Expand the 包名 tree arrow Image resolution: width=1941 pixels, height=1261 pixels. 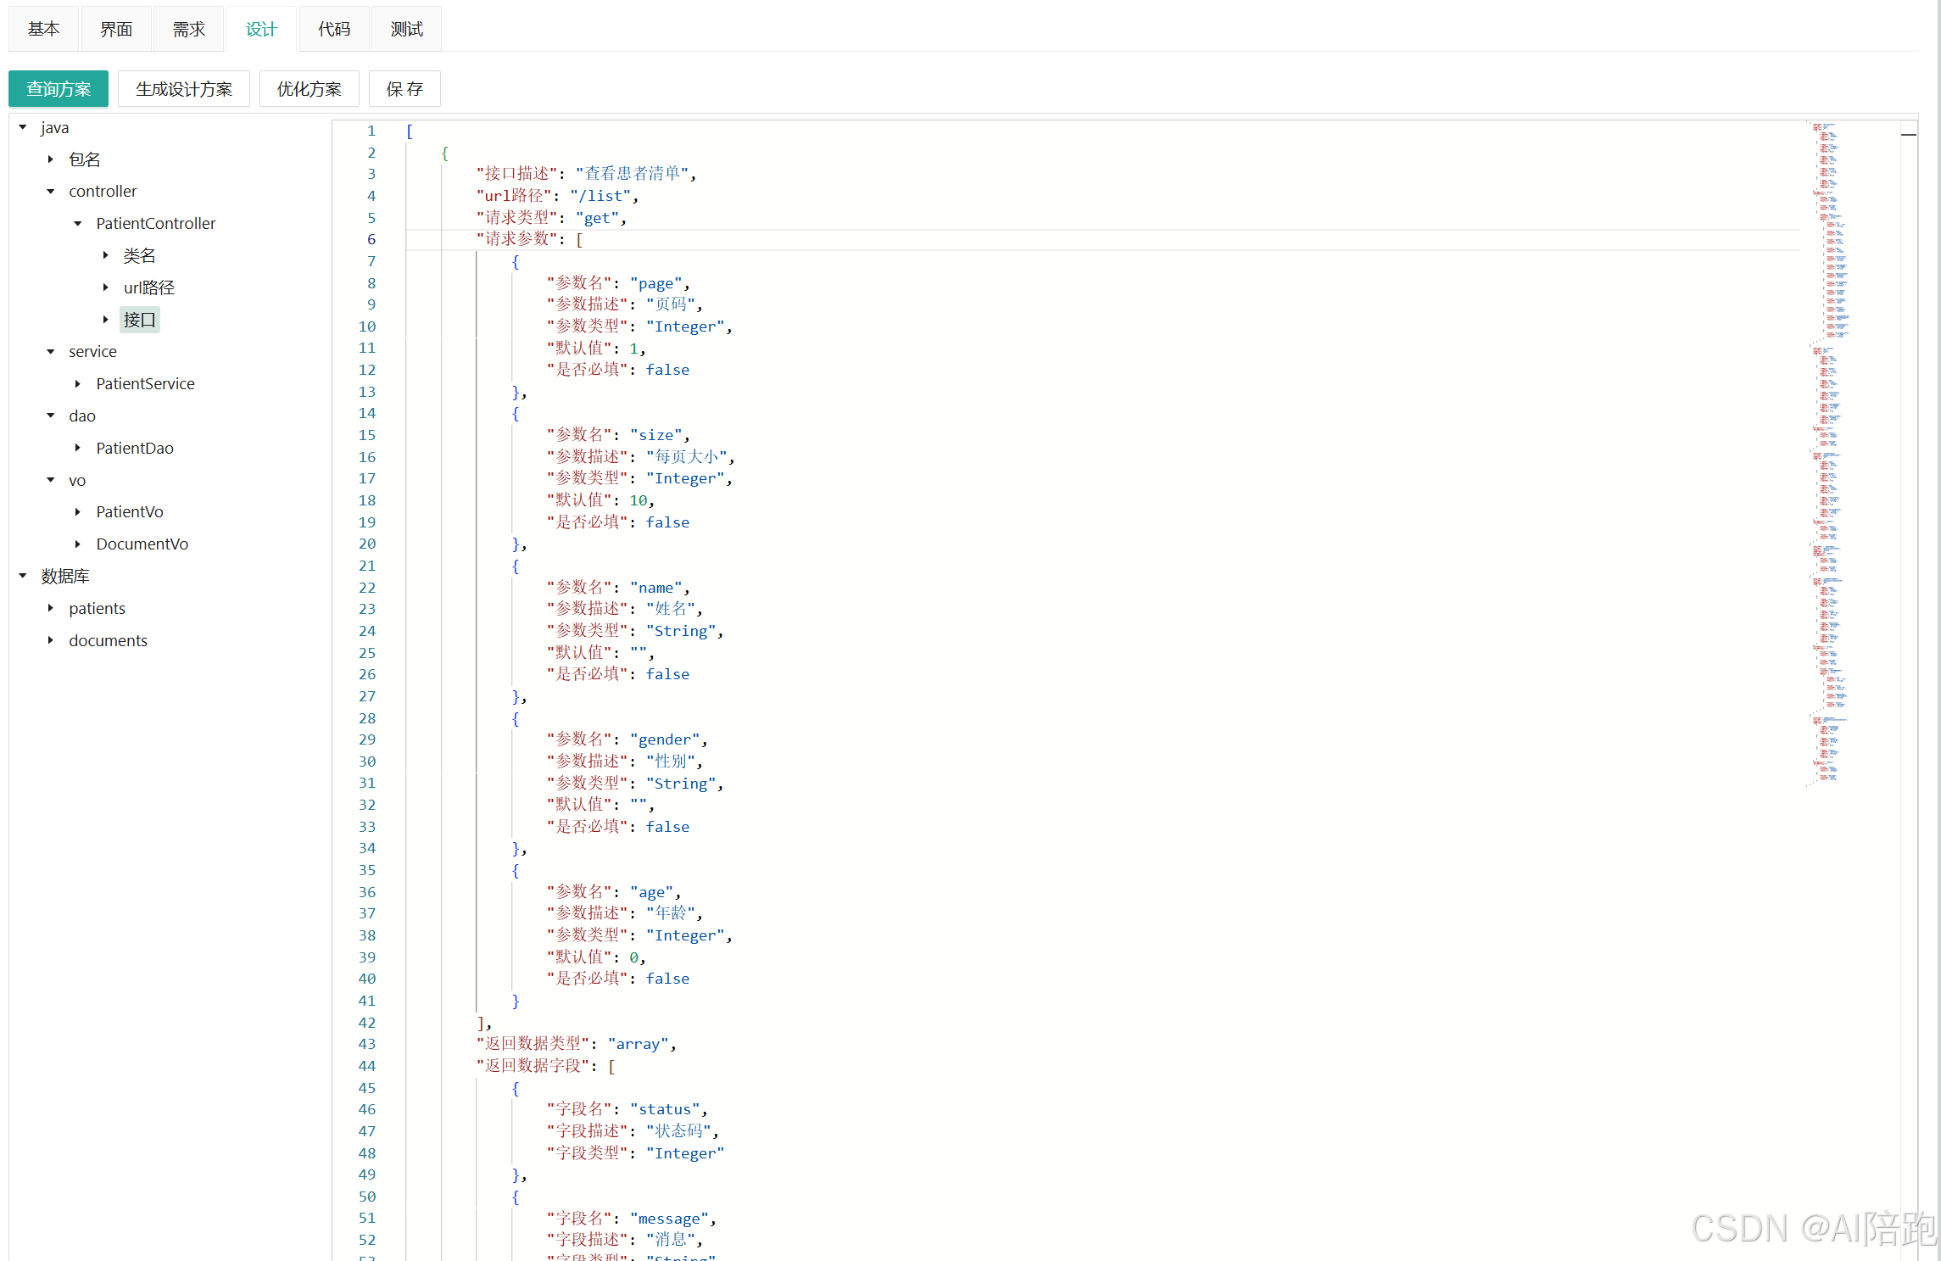point(50,159)
